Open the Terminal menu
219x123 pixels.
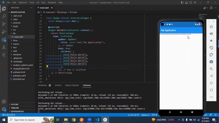[x=52, y=2]
